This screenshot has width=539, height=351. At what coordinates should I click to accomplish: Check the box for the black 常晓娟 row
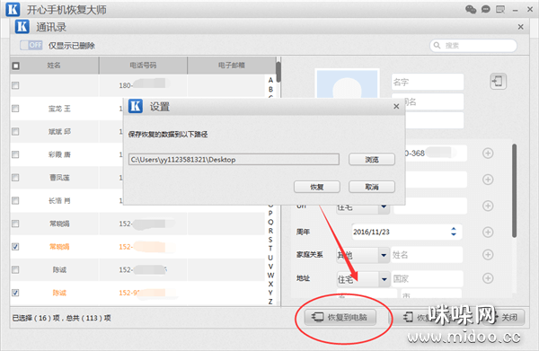point(15,224)
